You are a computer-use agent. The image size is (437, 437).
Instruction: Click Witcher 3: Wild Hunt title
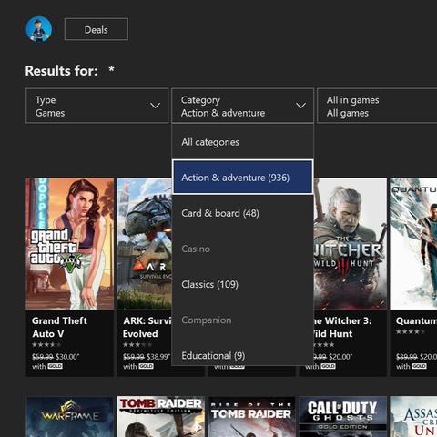(342, 327)
